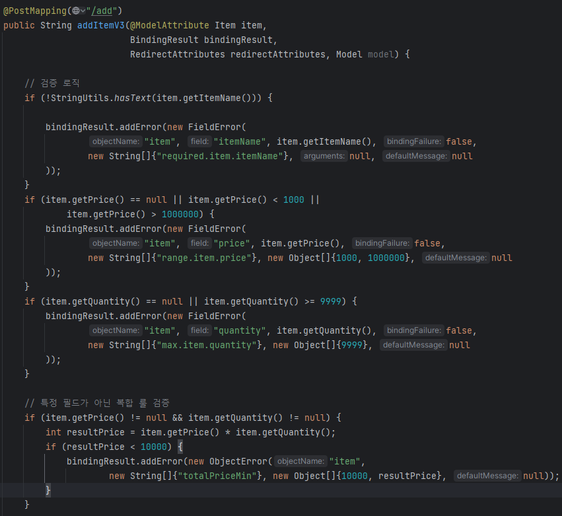Click the comment "// 특정 필드가 아닌 복합 룰 검증"
Viewport: 562px width, 516px height.
[97, 403]
